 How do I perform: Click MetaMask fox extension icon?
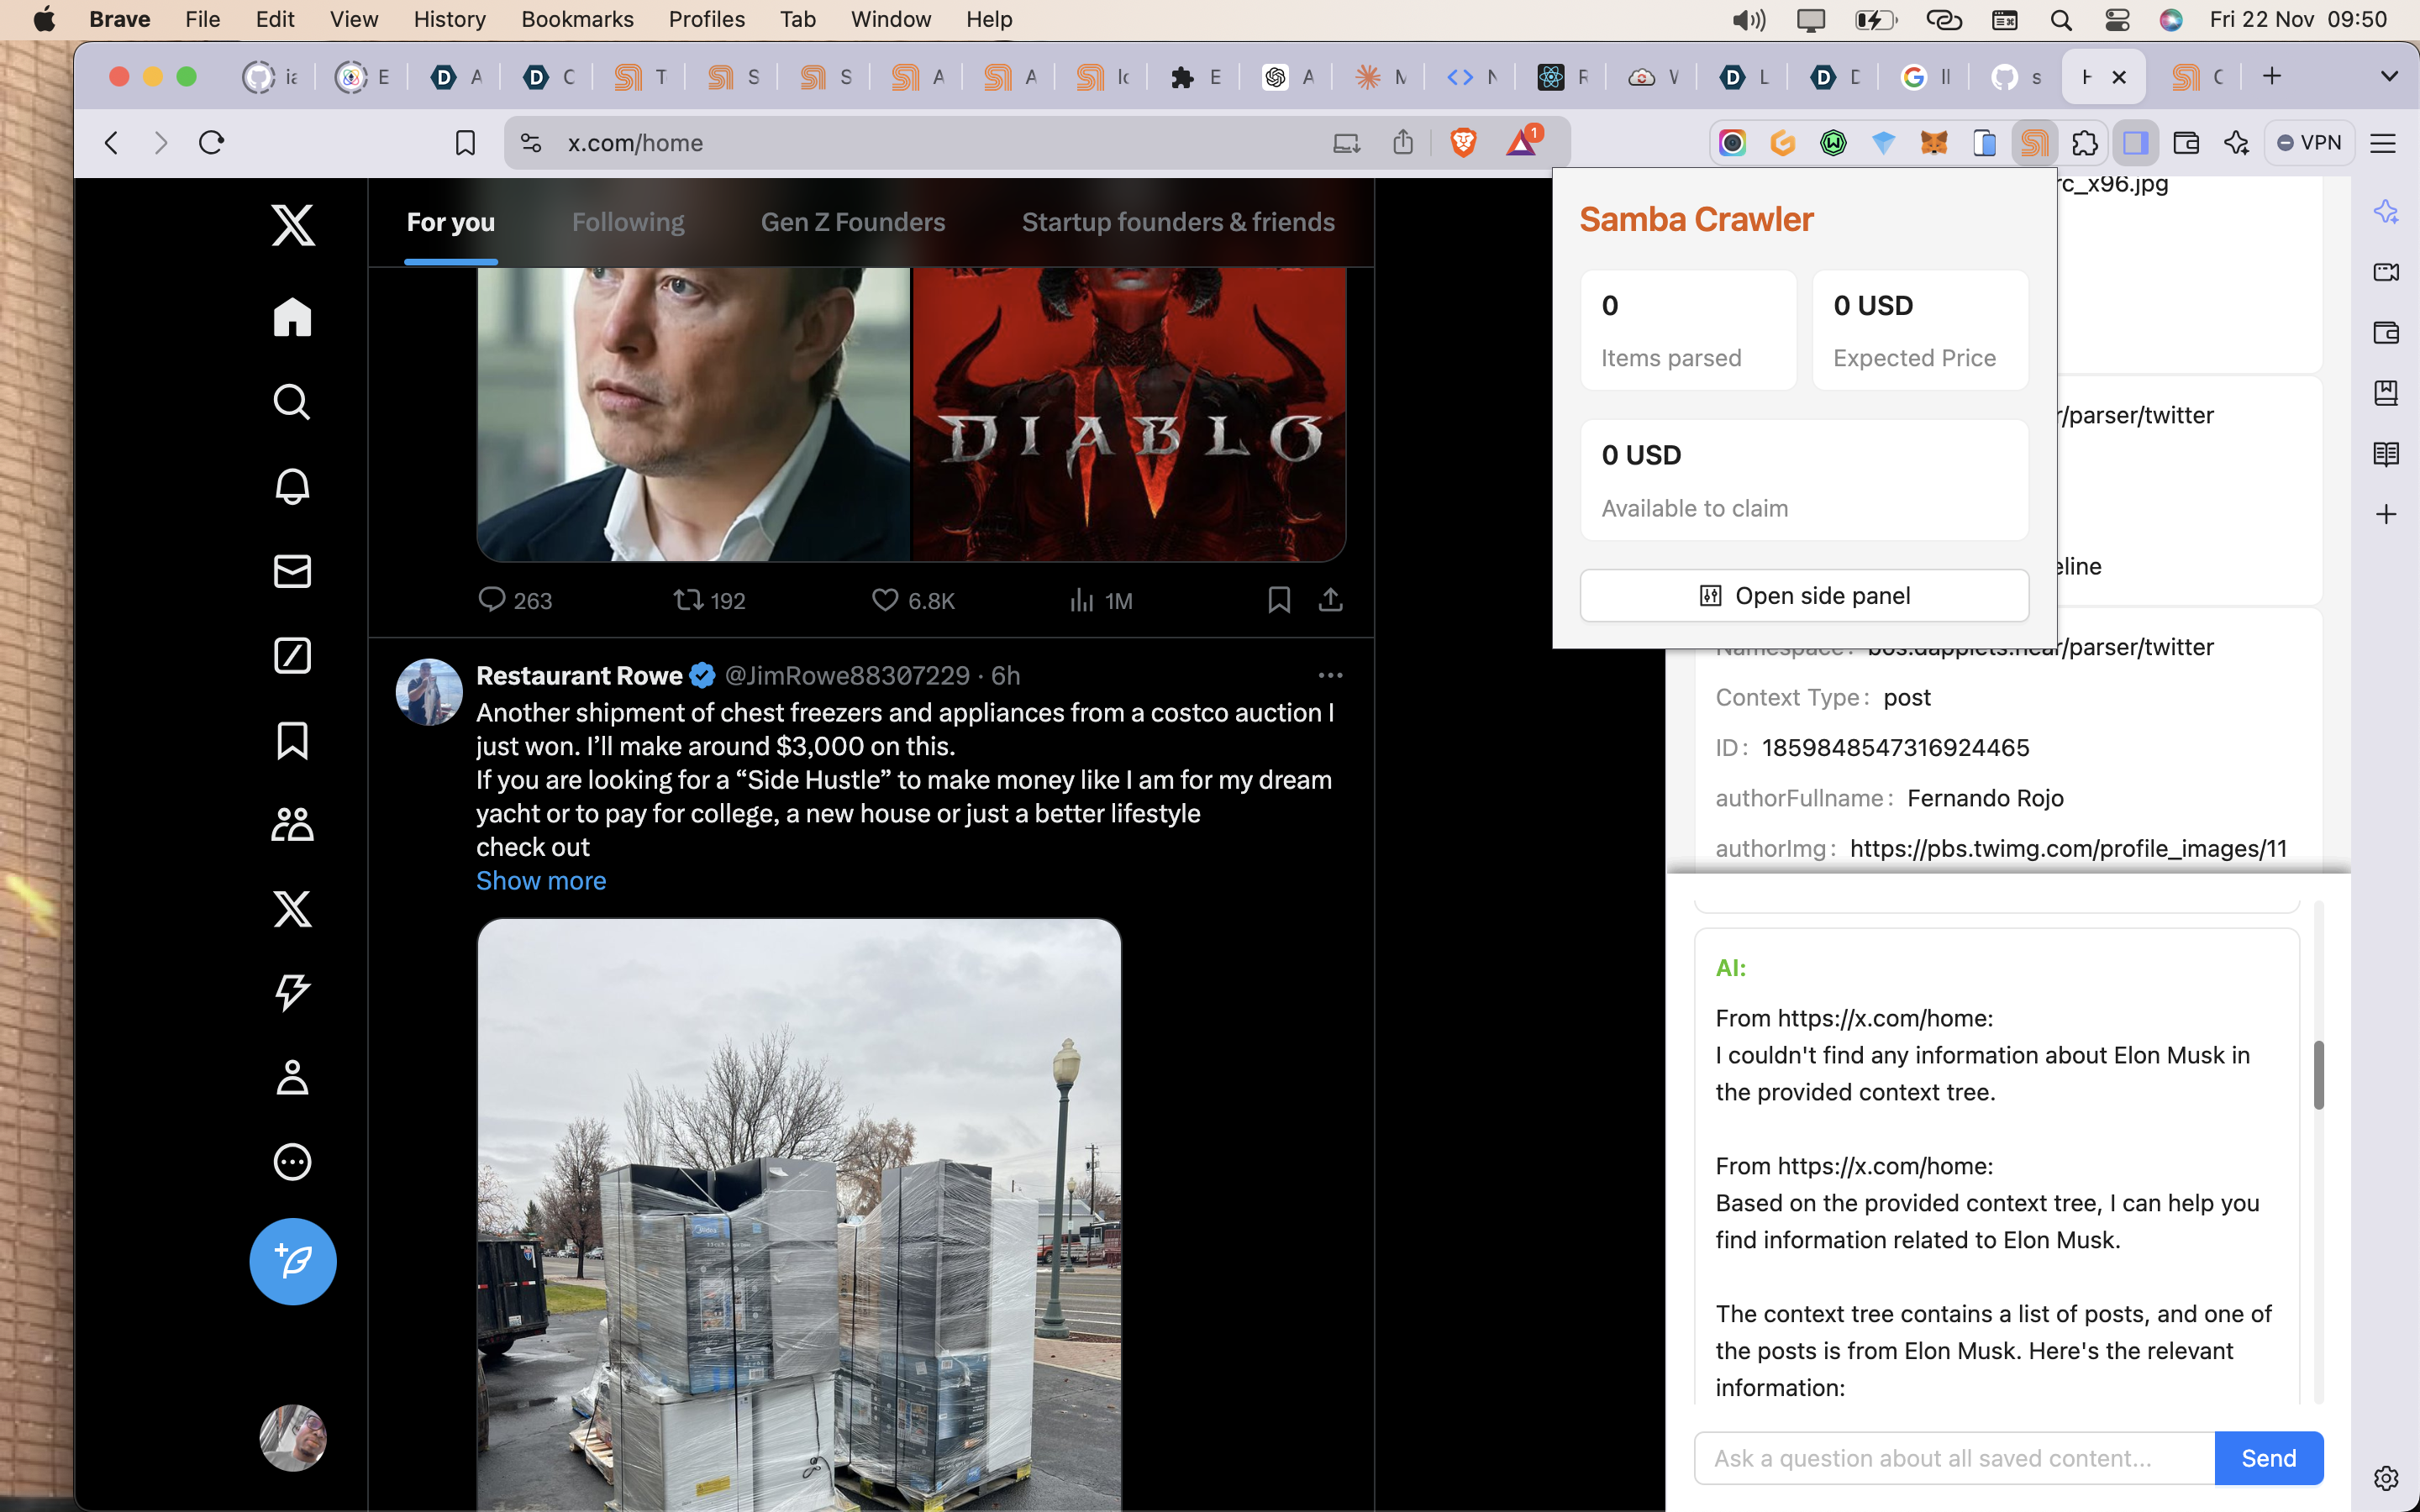coord(1933,143)
